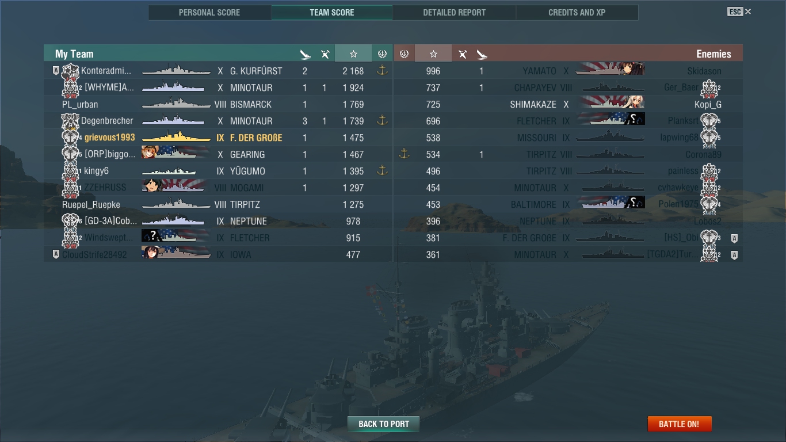
Task: Select enemy player Kopi_G
Action: click(708, 104)
